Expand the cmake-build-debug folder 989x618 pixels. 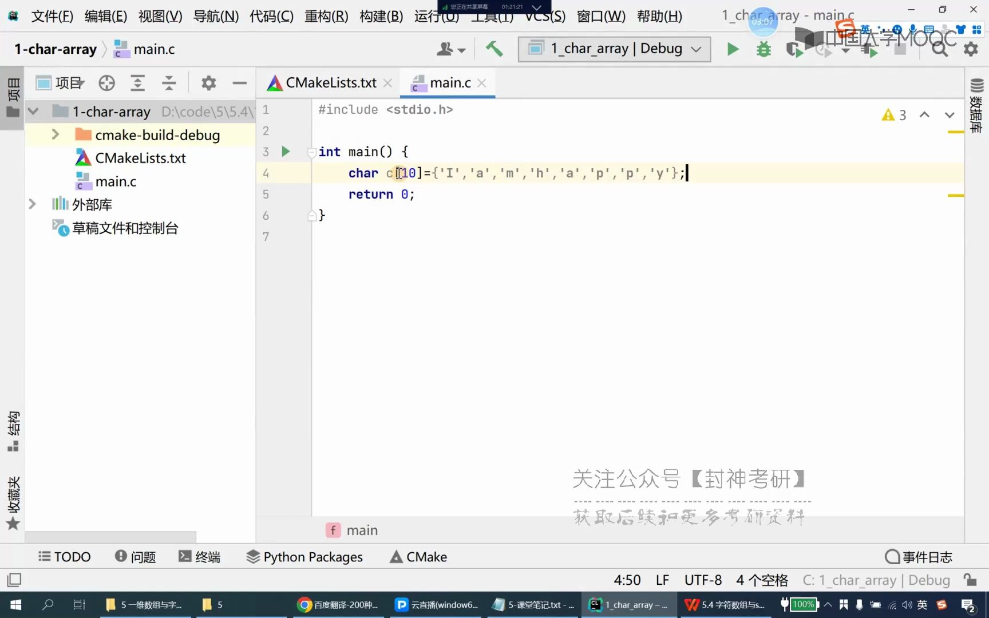55,134
